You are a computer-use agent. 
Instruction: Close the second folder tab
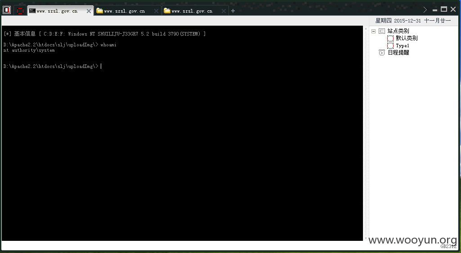point(156,11)
